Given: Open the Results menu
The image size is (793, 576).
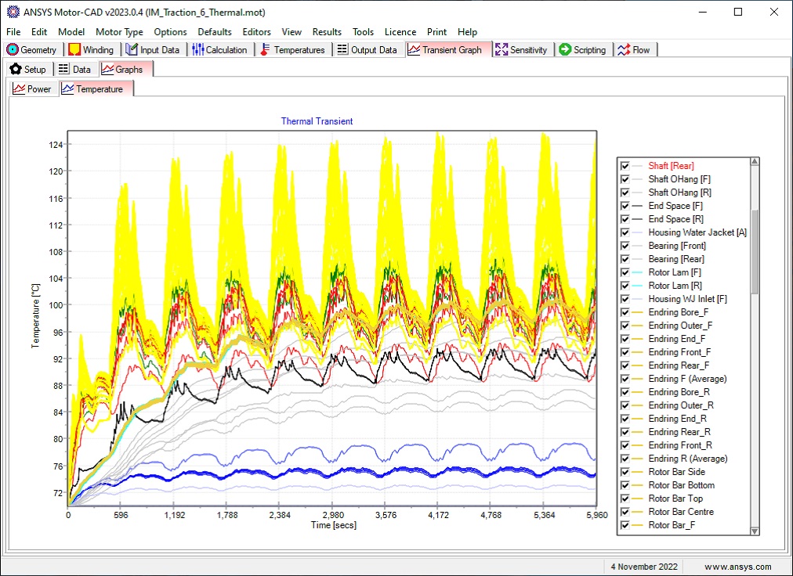Looking at the screenshot, I should [x=327, y=32].
